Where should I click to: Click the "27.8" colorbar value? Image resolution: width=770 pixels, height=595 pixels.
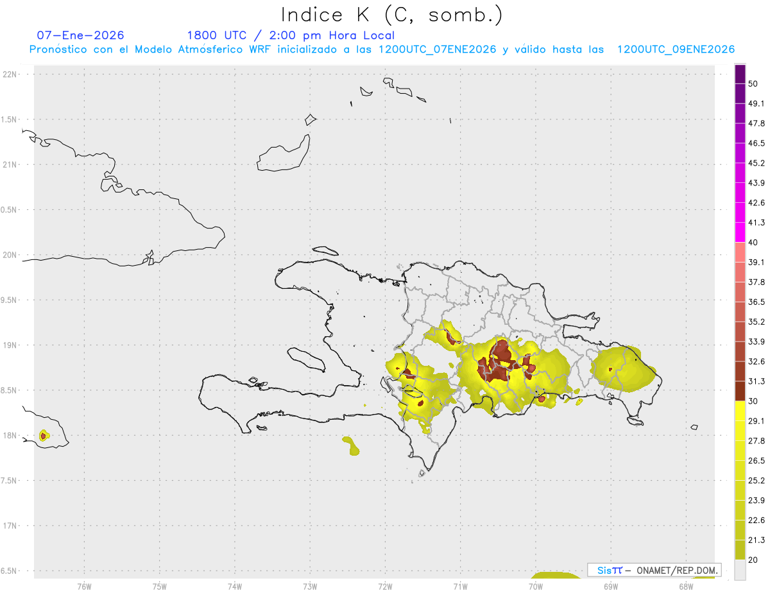[757, 441]
